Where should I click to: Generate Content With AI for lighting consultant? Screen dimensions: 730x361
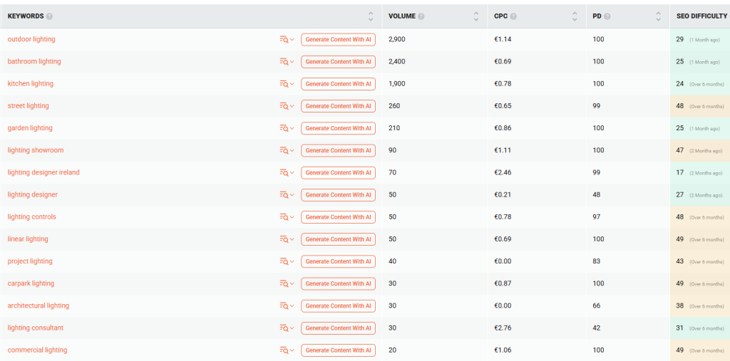click(338, 328)
